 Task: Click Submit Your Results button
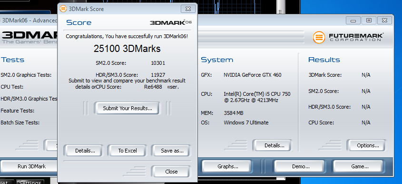click(127, 108)
